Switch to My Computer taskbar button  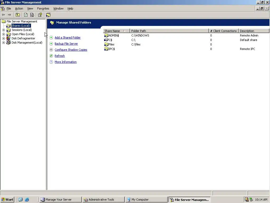146,200
